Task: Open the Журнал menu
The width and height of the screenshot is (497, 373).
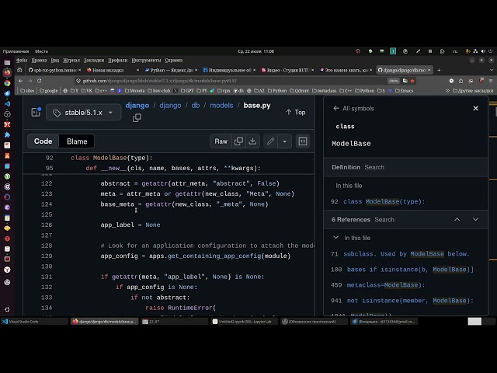Action: 71,61
